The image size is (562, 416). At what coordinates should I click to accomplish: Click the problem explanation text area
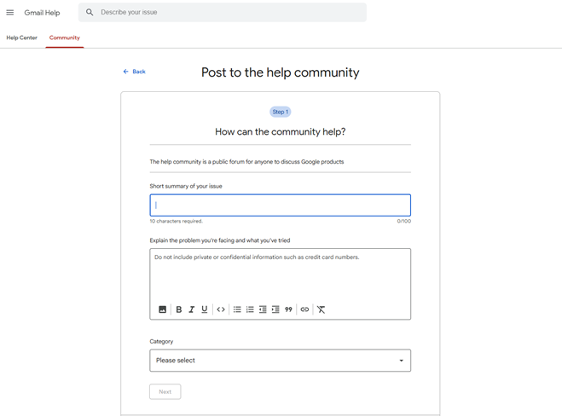[281, 276]
